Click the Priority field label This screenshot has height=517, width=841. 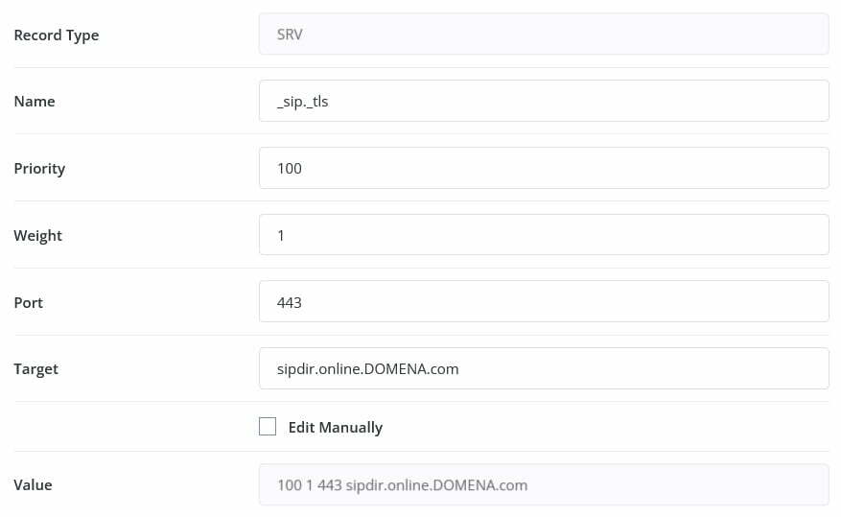pos(39,169)
